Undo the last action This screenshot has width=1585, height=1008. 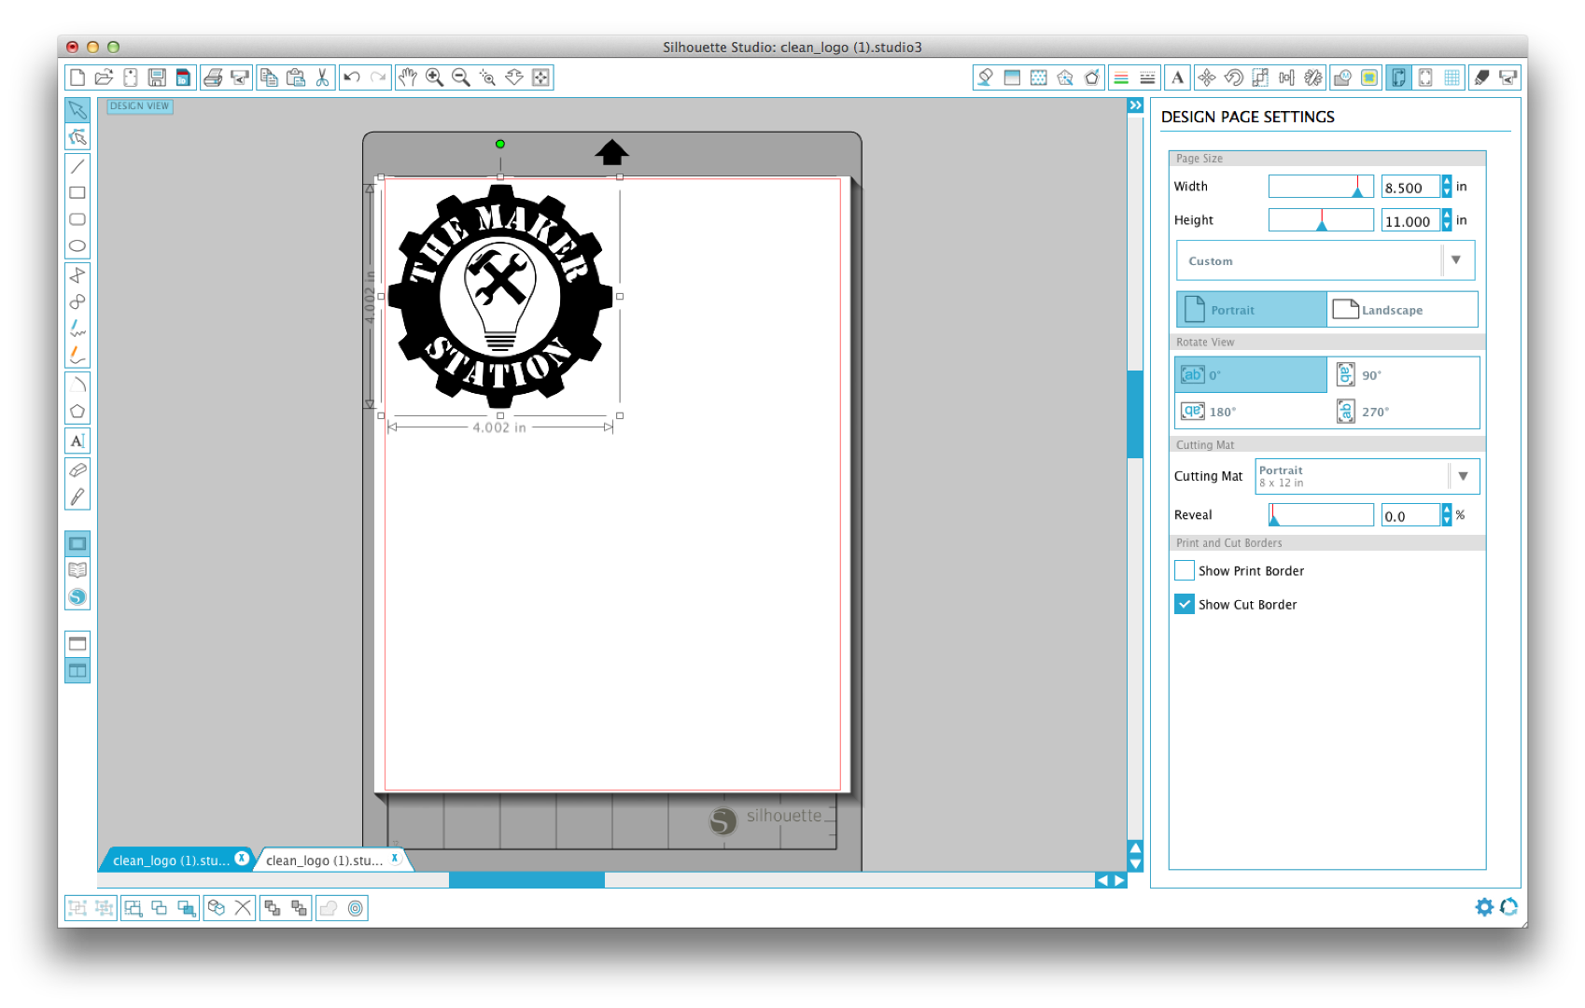353,77
